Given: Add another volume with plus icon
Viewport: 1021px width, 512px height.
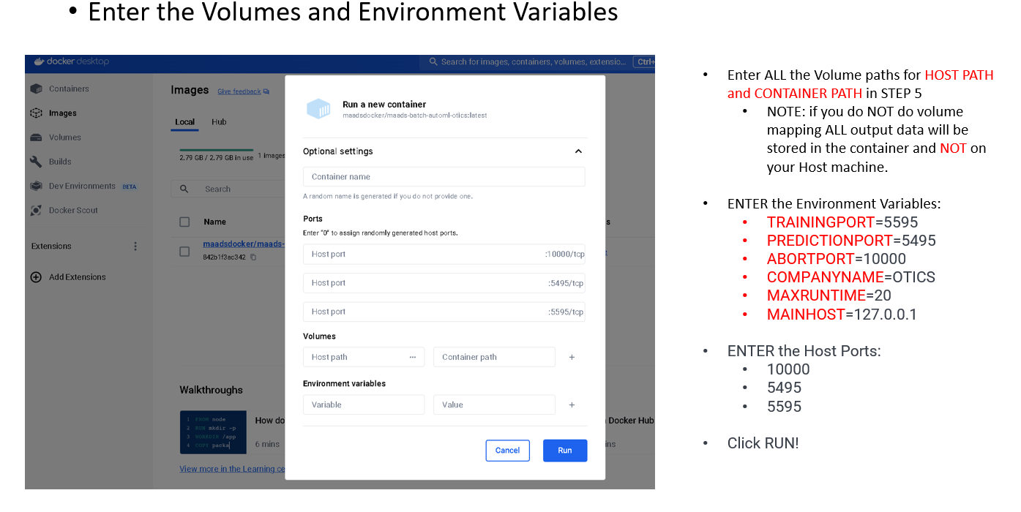Looking at the screenshot, I should click(572, 357).
